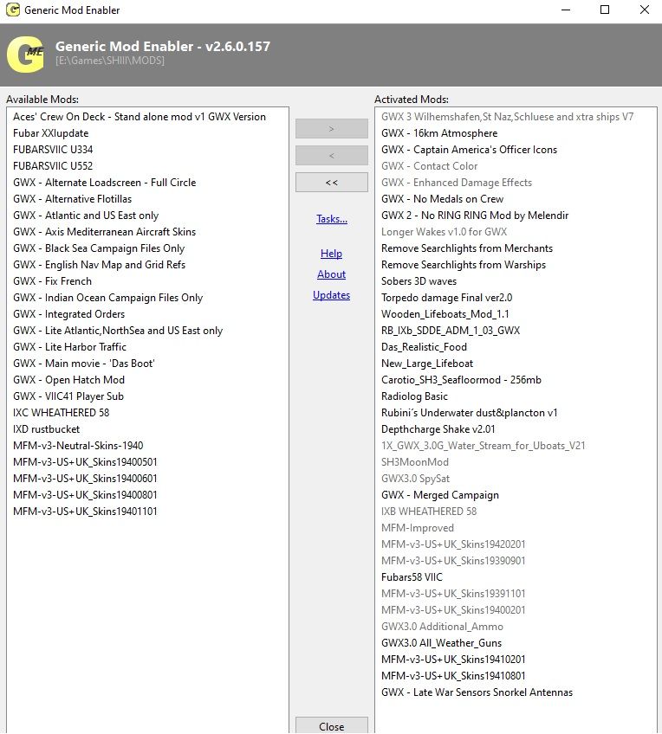Open the Tasks menu link
Screen dimensions: 662x734
[332, 219]
